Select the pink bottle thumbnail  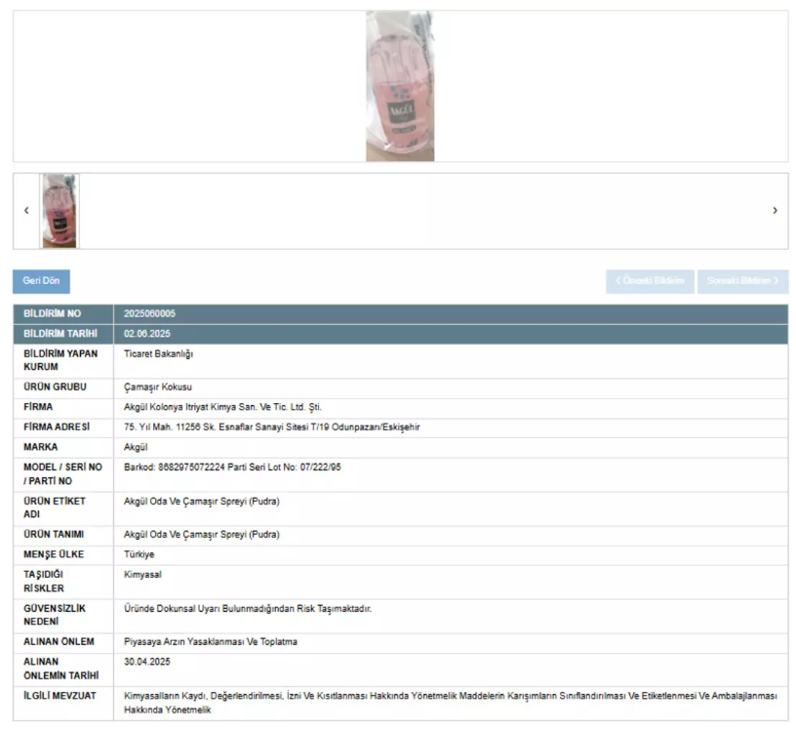pos(60,211)
